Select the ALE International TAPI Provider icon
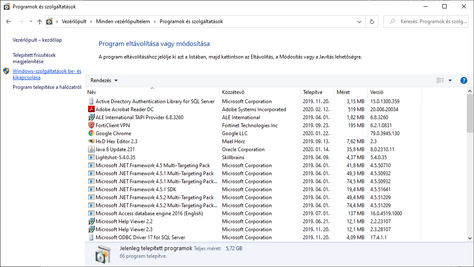Viewport: 474px width, 267px height. (91, 117)
